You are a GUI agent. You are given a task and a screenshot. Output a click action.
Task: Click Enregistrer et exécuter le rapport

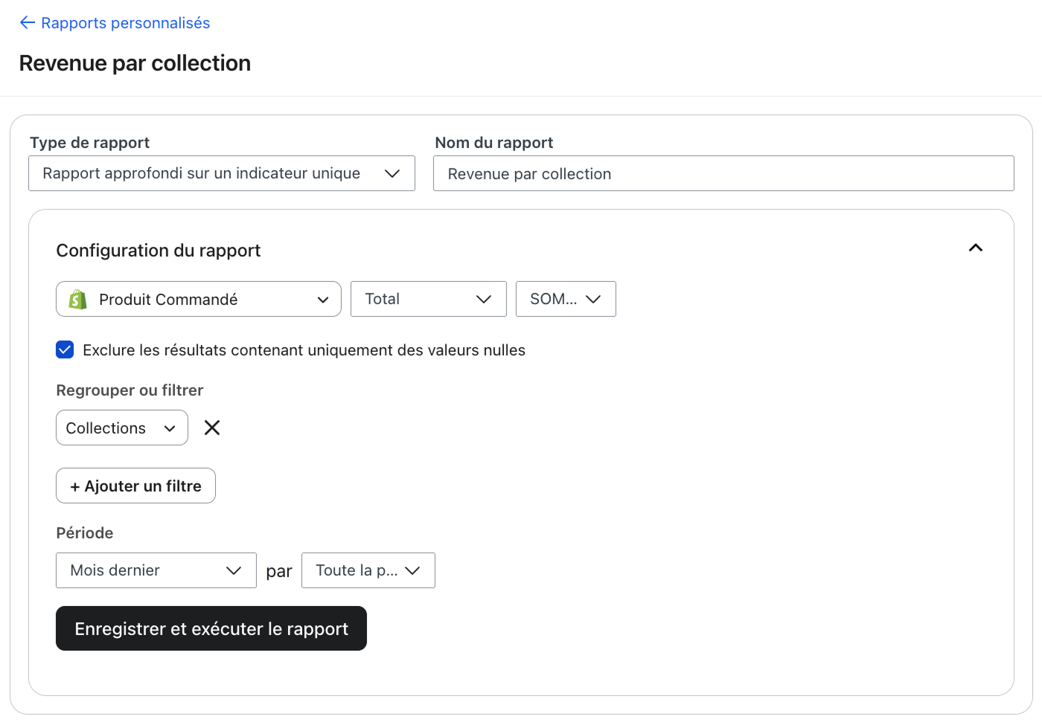pos(211,629)
